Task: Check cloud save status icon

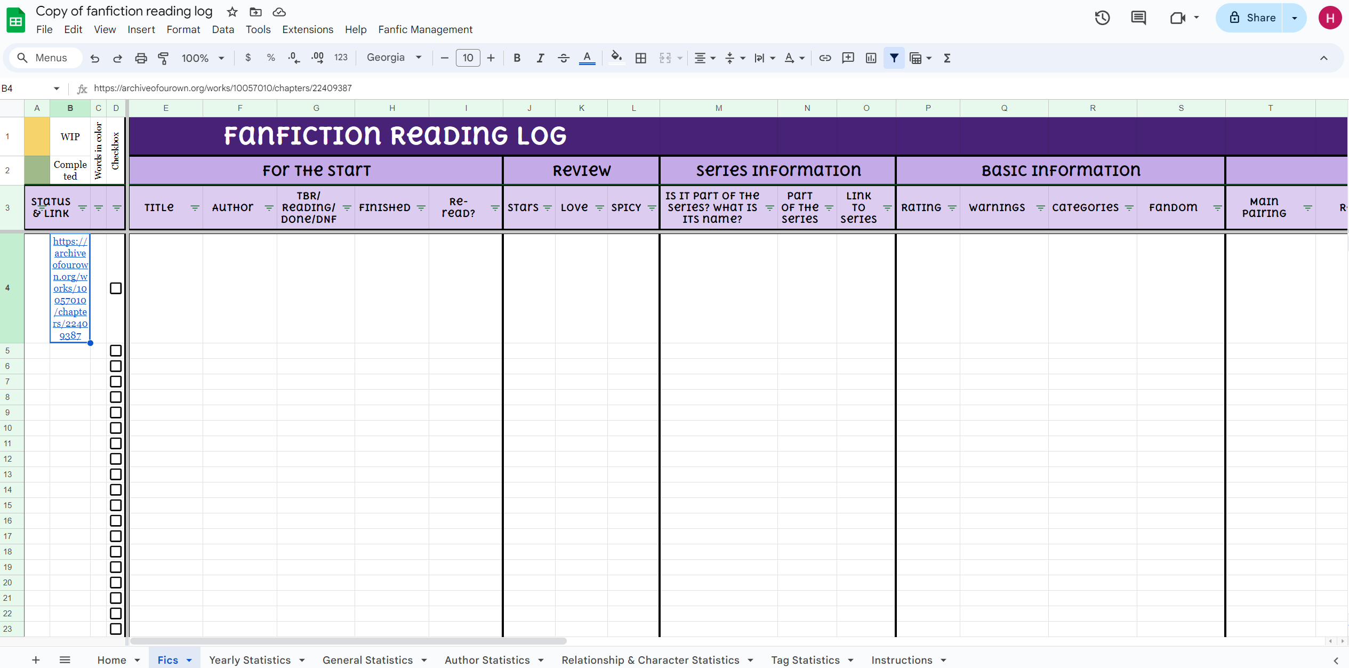Action: coord(279,12)
